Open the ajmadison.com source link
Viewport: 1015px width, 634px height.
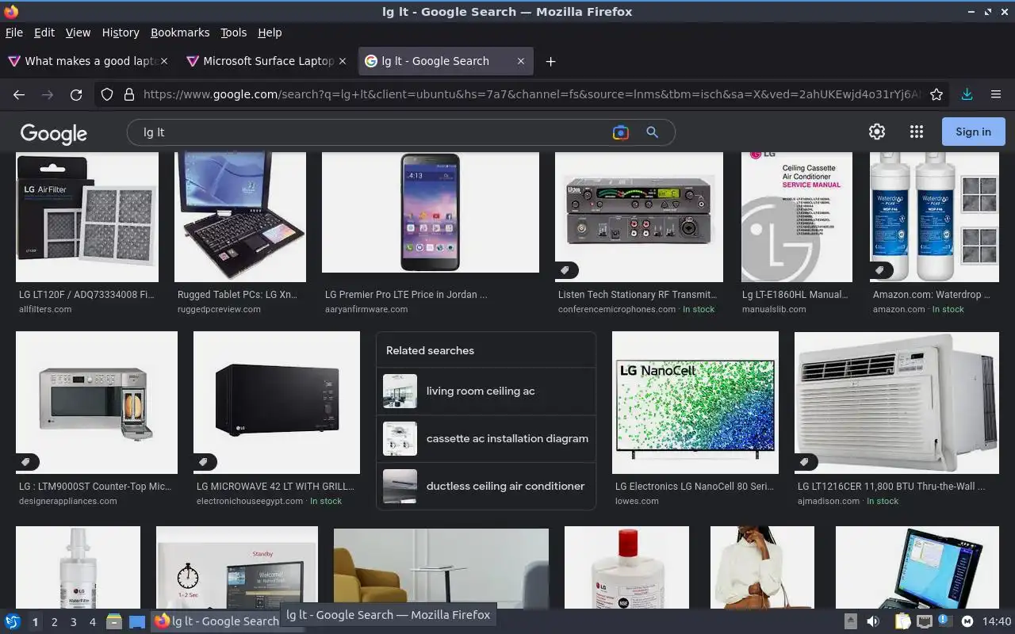829,501
